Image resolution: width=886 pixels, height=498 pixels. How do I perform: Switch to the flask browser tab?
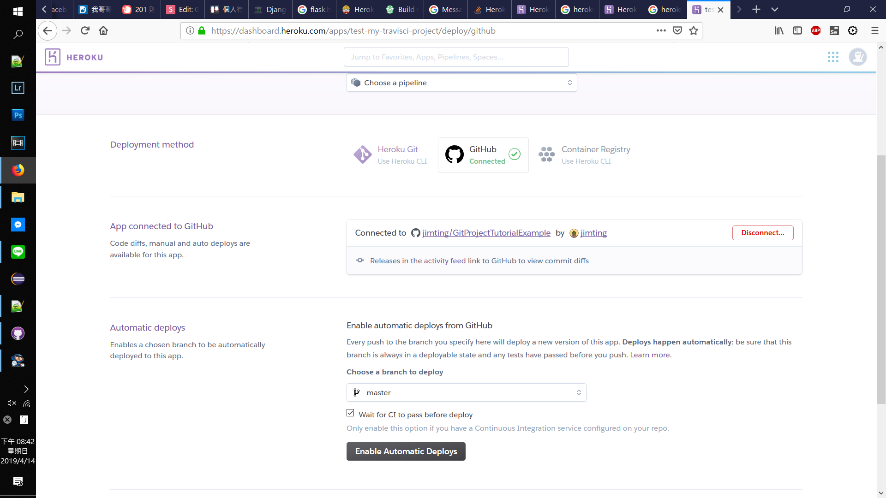tap(315, 9)
